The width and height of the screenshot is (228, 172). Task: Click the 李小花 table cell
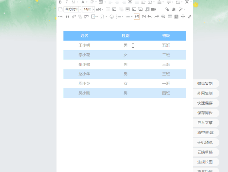click(84, 55)
